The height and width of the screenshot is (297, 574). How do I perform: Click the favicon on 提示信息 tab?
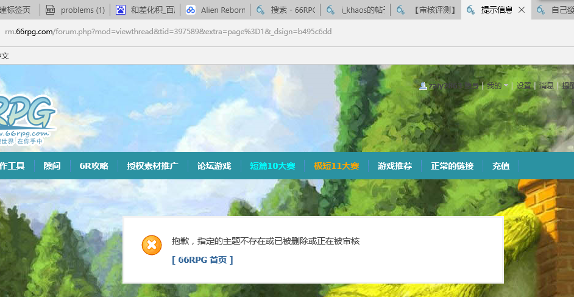pos(471,10)
